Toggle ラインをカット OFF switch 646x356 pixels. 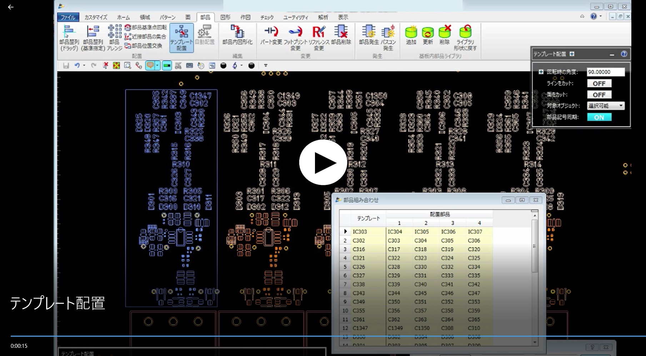tap(599, 84)
